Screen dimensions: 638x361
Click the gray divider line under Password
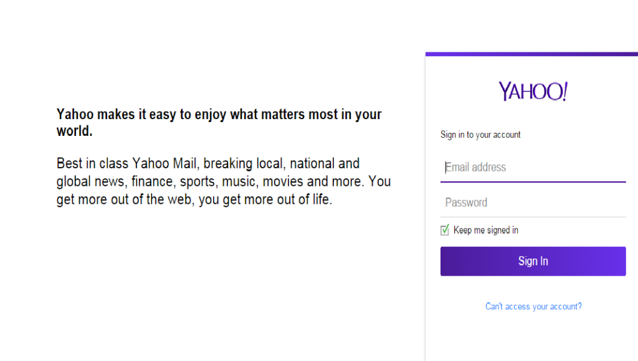pos(533,217)
